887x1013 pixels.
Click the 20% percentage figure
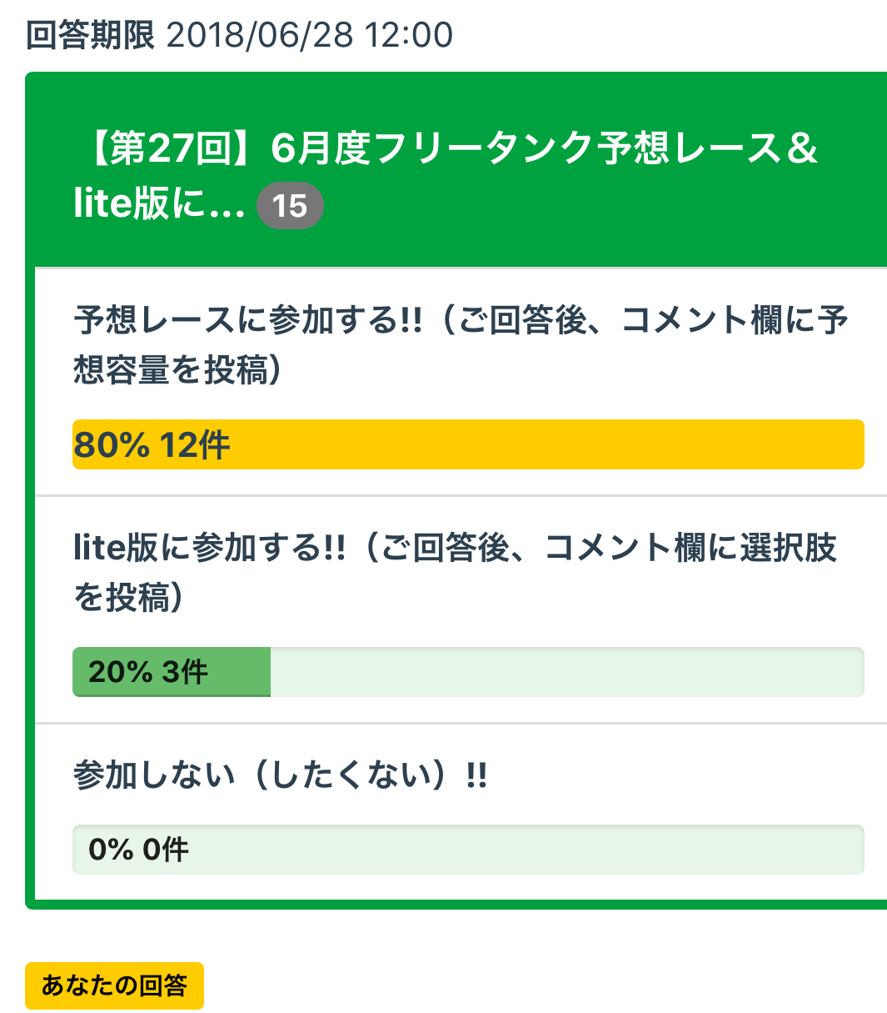pos(121,672)
